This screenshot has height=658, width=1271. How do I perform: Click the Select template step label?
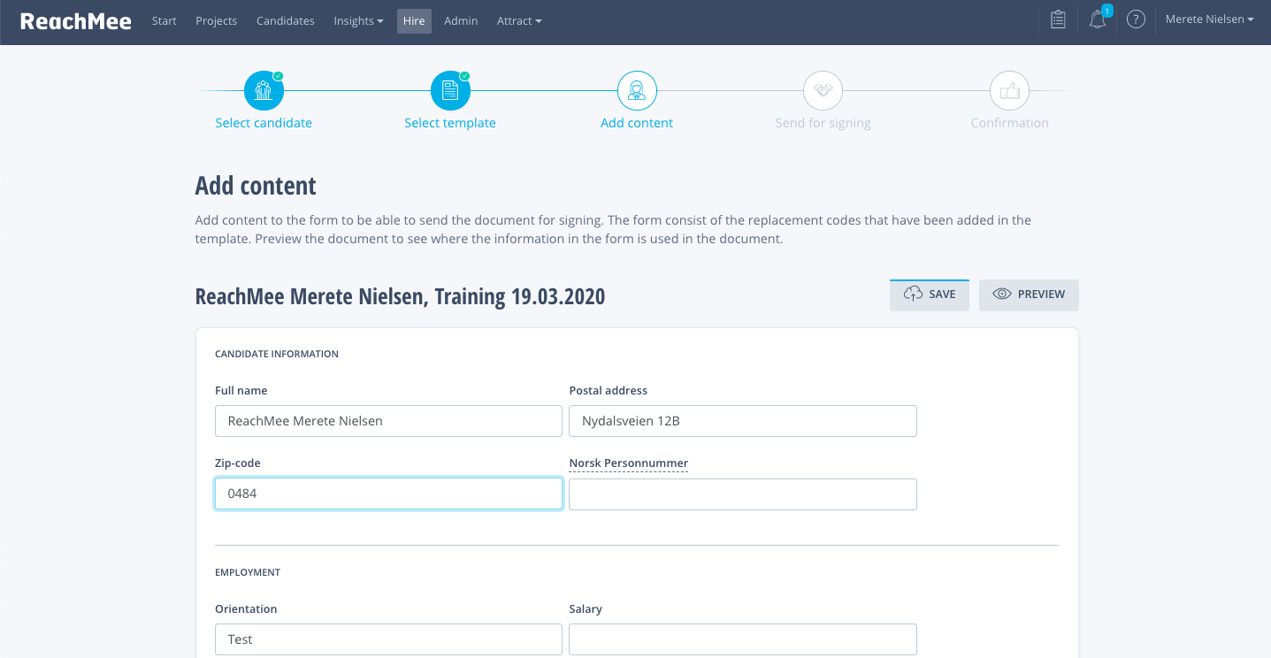tap(450, 123)
